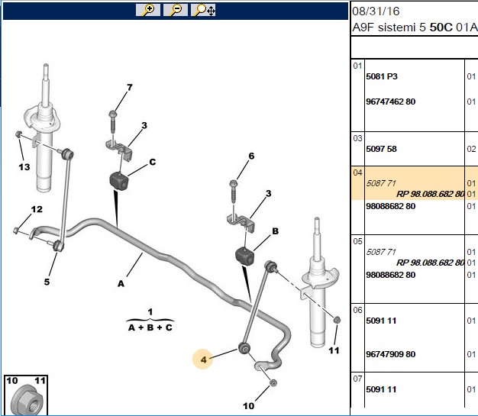Viewport: 478px width, 416px height.
Task: Click row index 06 in the parts table
Action: pyautogui.click(x=357, y=310)
